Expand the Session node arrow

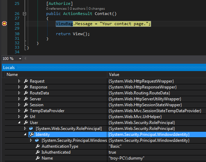[x=19, y=105]
